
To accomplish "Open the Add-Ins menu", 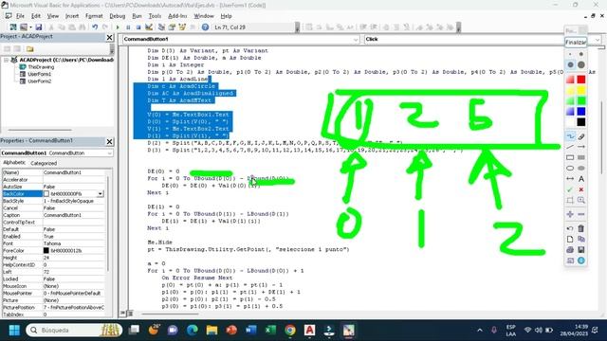I will point(177,16).
